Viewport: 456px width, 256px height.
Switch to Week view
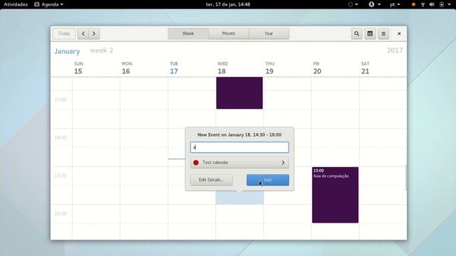pyautogui.click(x=188, y=33)
